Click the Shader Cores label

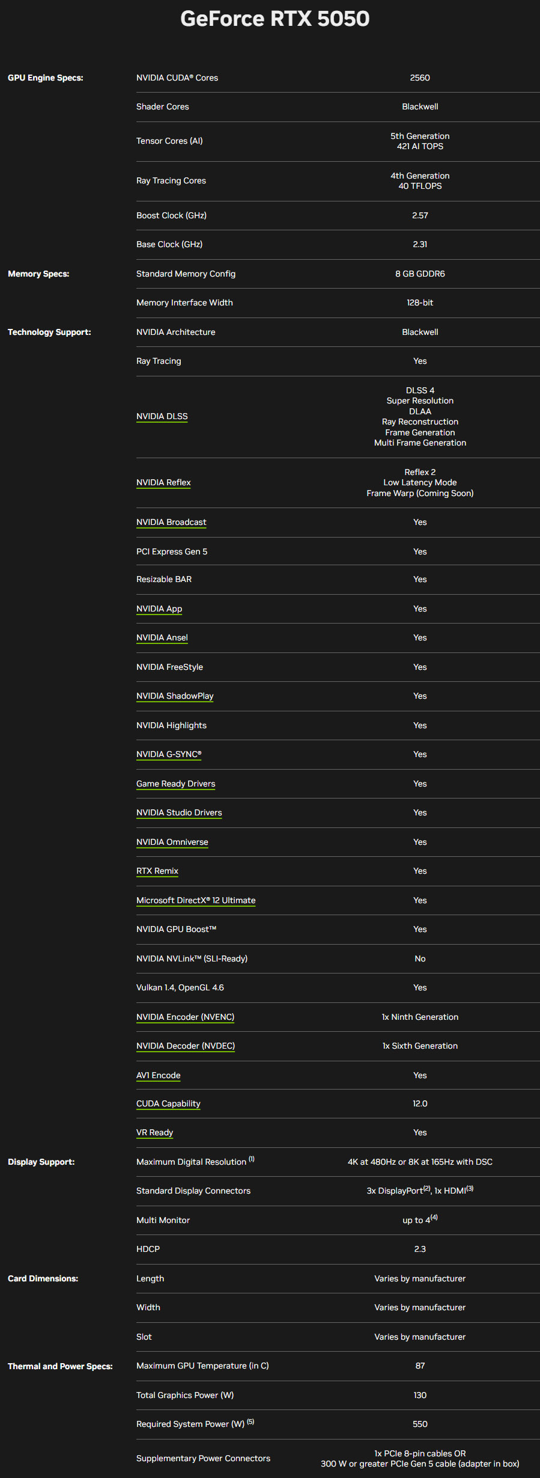pos(163,106)
